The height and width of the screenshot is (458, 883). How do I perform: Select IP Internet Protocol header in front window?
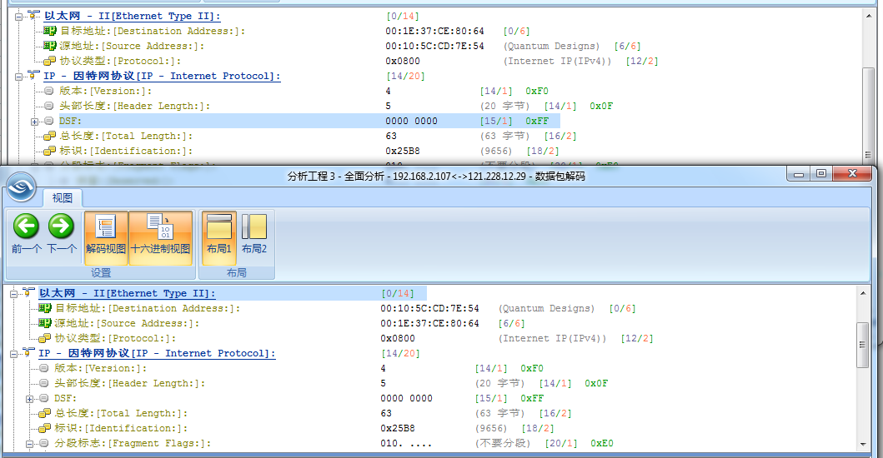pos(157,353)
